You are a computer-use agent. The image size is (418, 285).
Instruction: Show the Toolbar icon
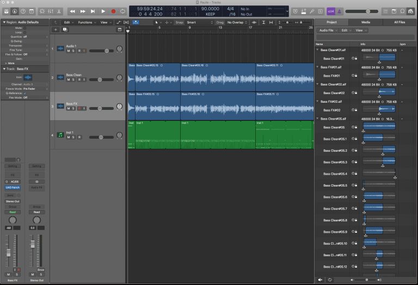pyautogui.click(x=32, y=11)
